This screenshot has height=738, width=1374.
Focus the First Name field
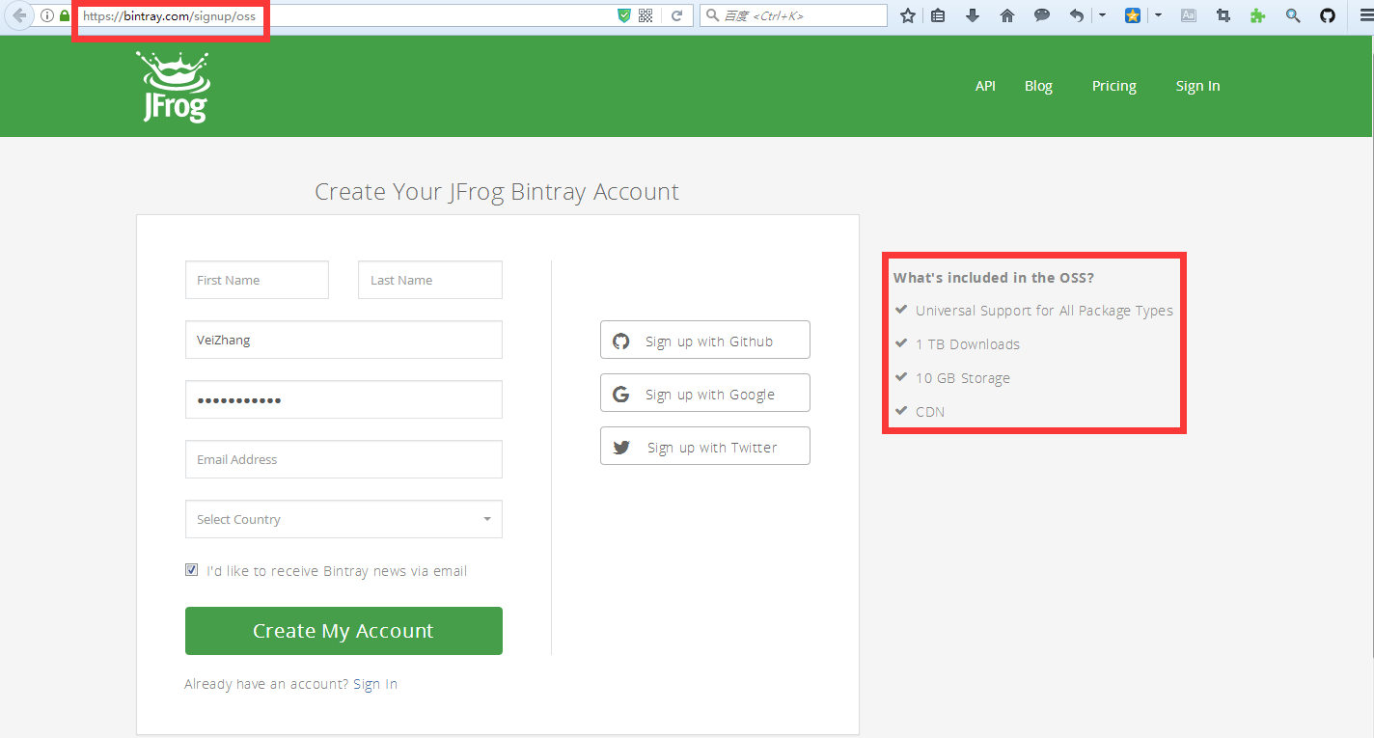coord(257,280)
